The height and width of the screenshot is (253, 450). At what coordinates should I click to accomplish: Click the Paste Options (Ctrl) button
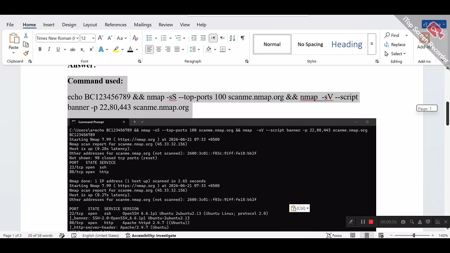click(x=300, y=208)
